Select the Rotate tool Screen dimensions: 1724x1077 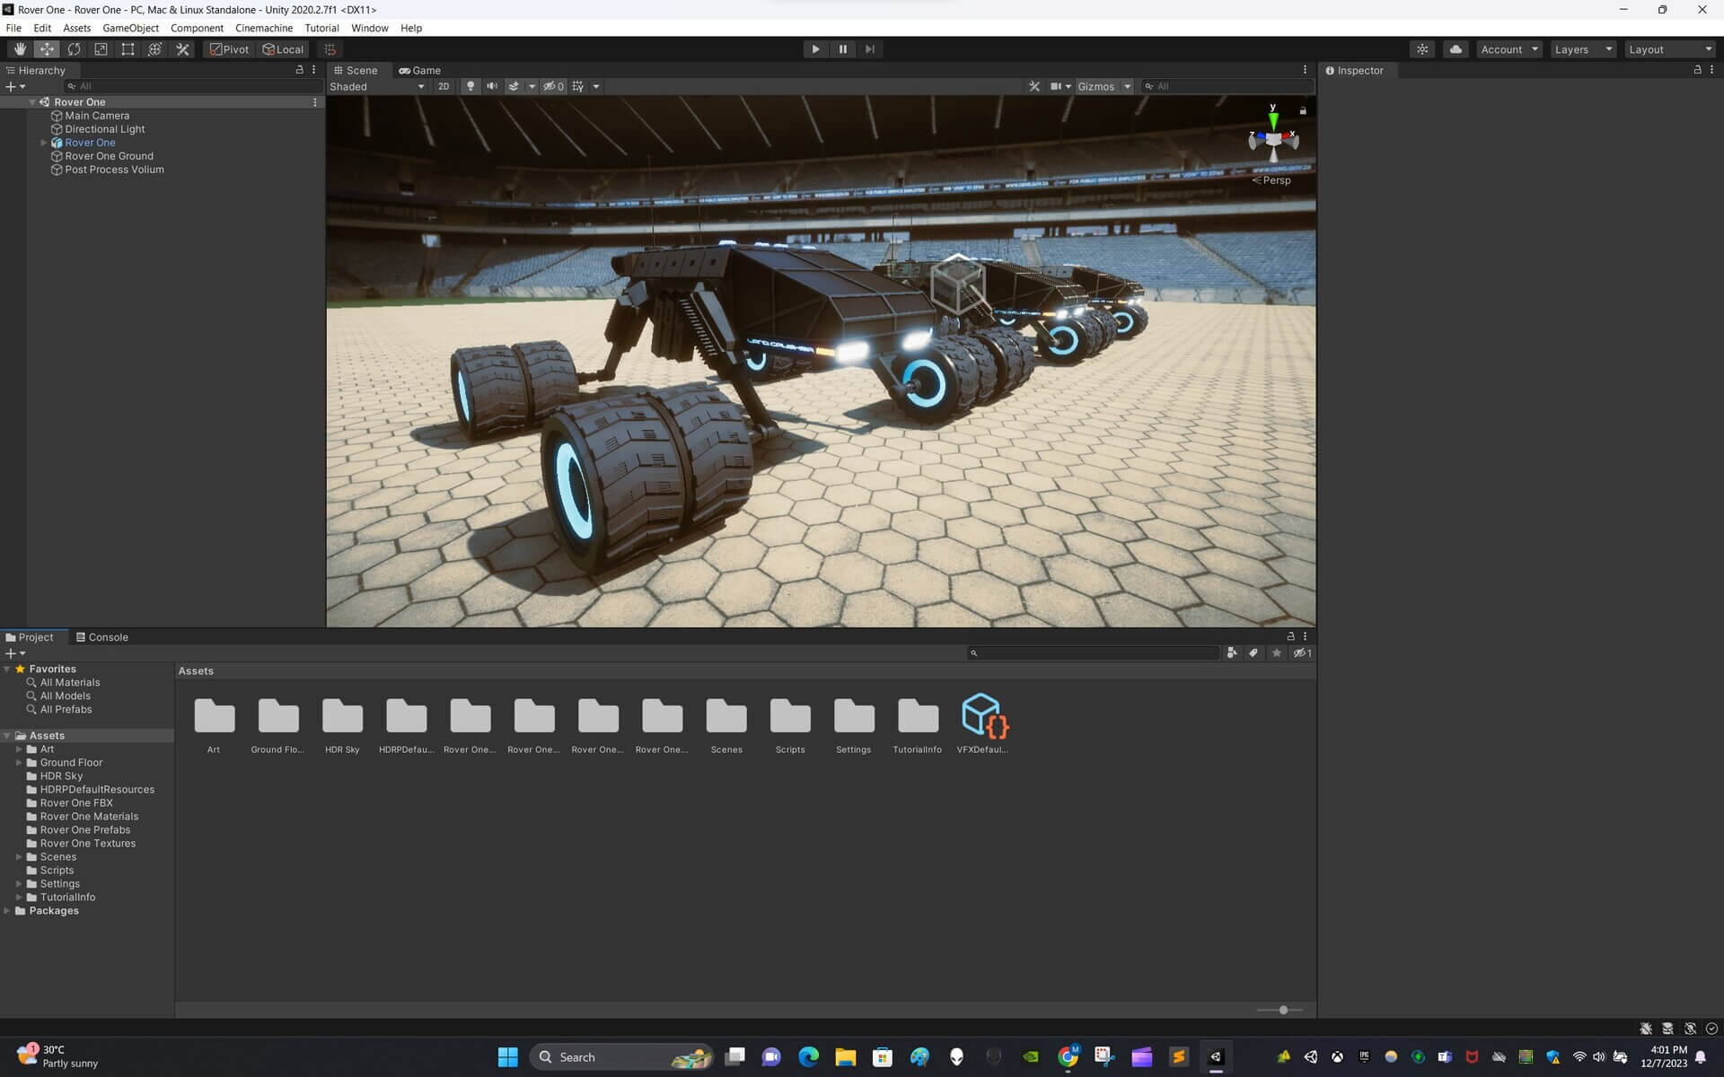(x=74, y=49)
